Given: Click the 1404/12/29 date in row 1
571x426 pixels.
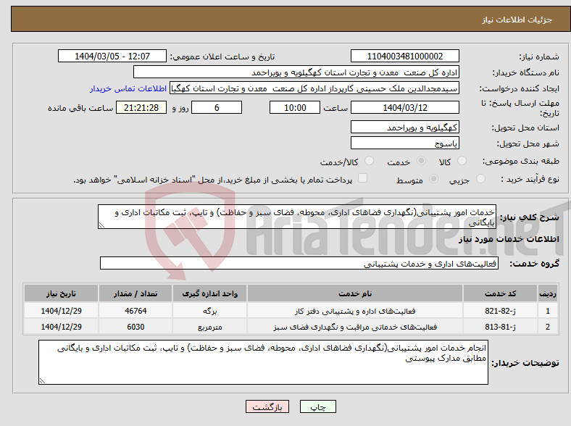Looking at the screenshot, I should 61,311.
